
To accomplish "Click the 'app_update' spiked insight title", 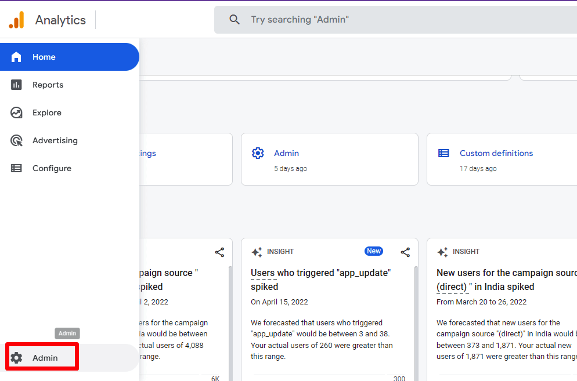I will point(320,280).
